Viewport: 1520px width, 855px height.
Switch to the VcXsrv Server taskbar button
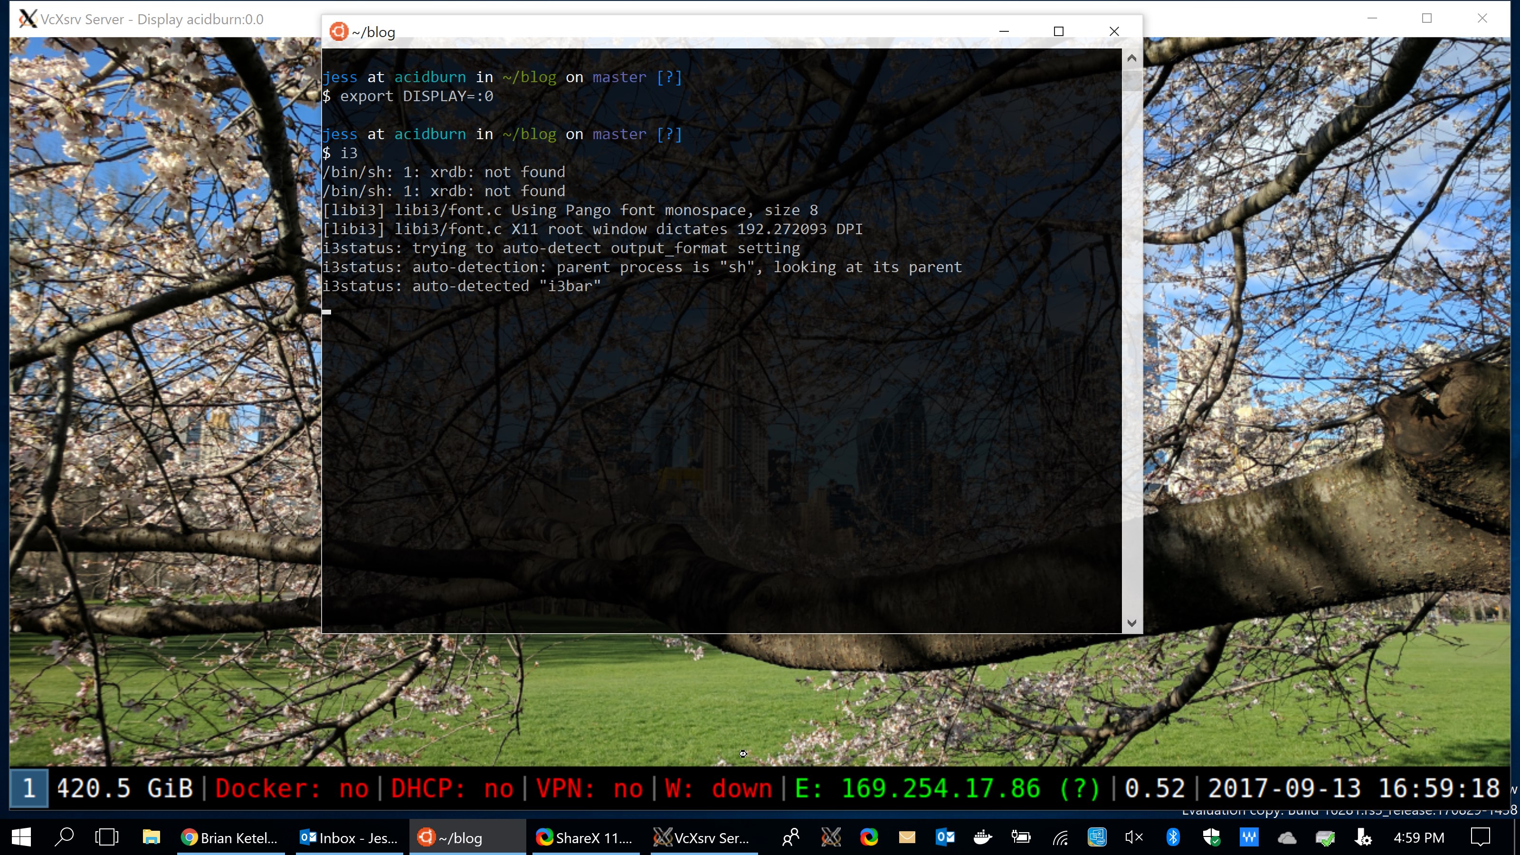pos(704,836)
